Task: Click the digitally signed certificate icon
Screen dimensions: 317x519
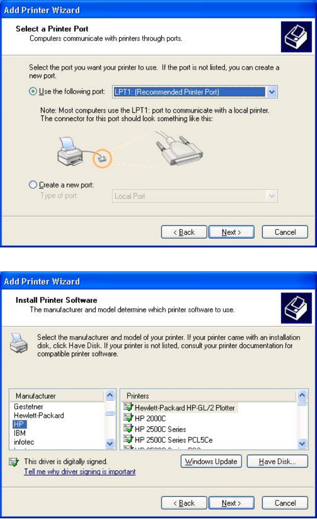Action: coord(14,462)
